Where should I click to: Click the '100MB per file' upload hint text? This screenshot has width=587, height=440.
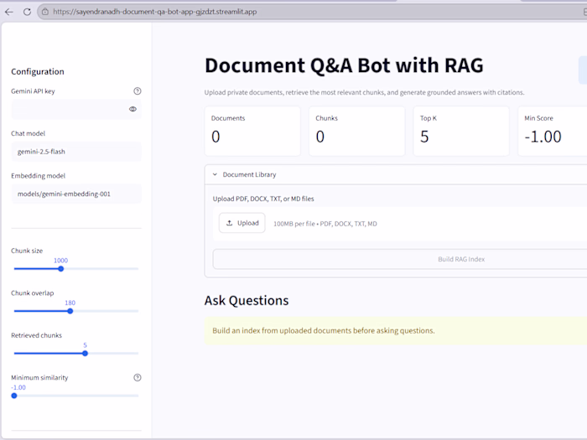pyautogui.click(x=325, y=224)
